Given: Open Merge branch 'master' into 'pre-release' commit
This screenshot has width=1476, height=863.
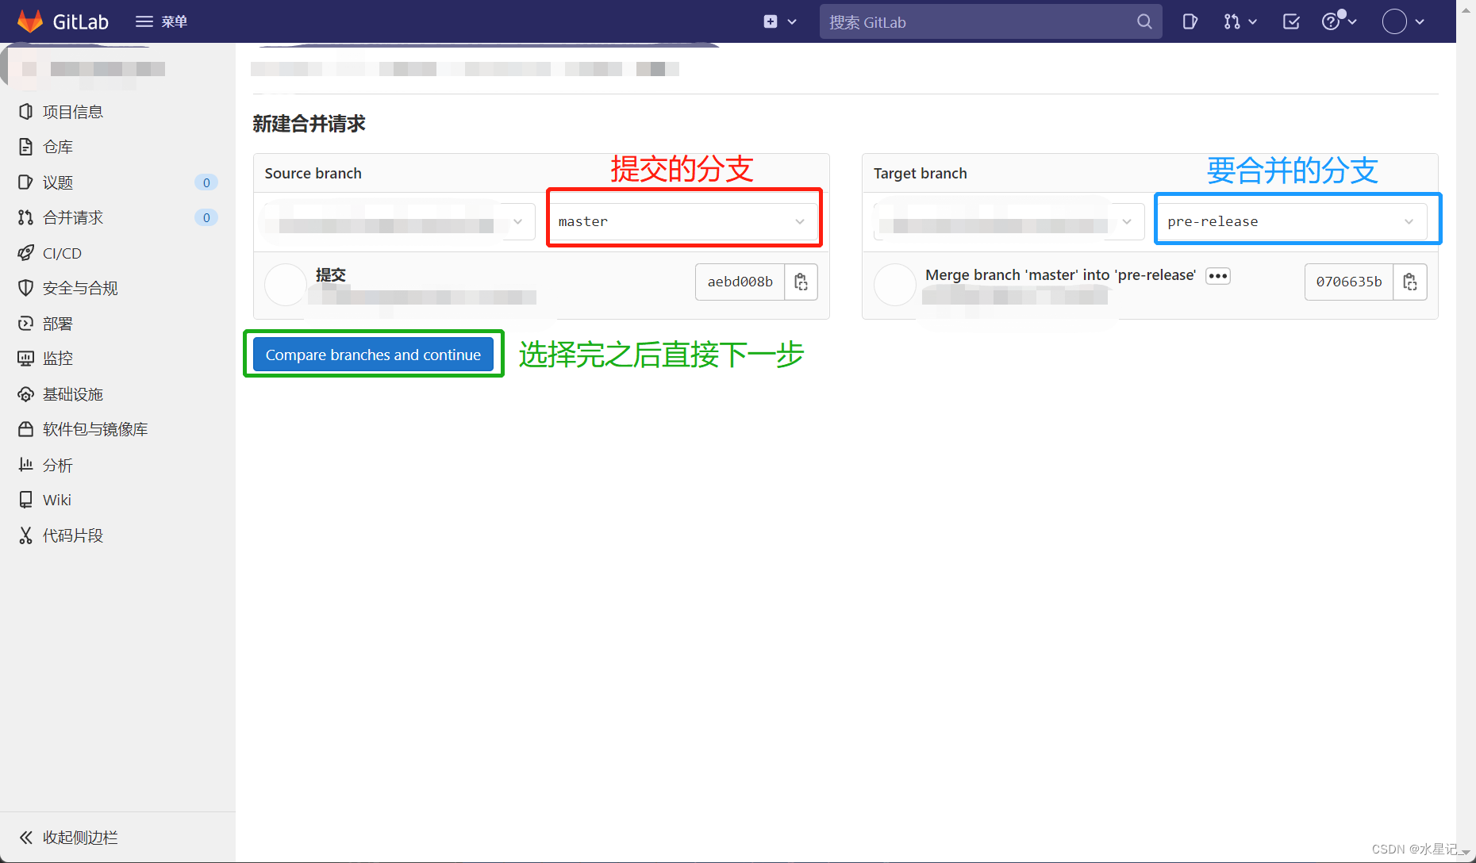Looking at the screenshot, I should (x=1060, y=274).
